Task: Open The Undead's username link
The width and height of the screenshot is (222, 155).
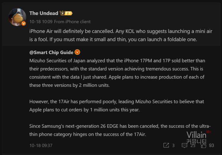Action: pyautogui.click(x=44, y=13)
